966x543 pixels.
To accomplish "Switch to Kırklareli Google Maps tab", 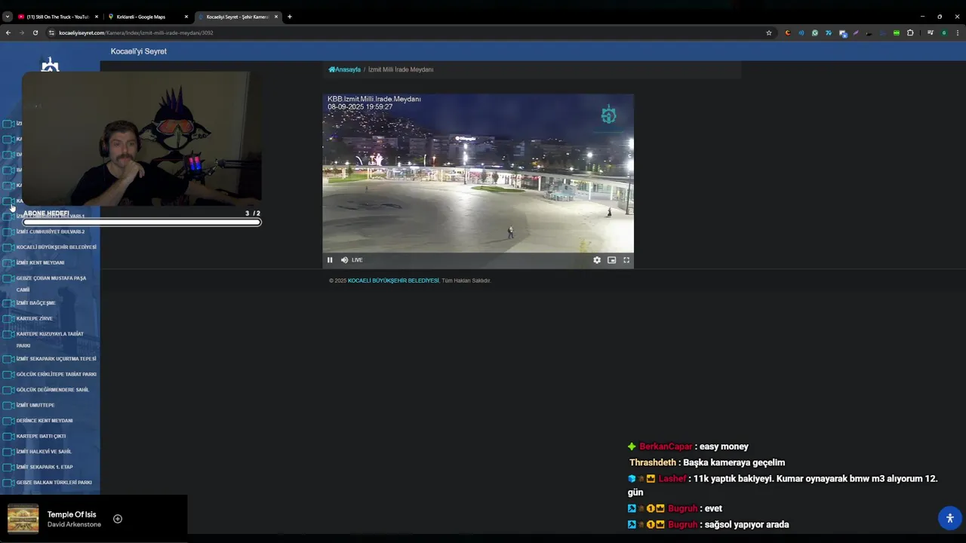I will (x=149, y=17).
